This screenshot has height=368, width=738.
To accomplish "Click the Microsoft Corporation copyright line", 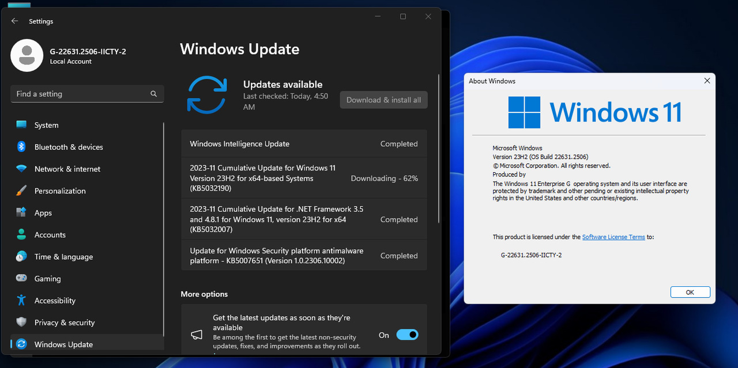I will [551, 165].
